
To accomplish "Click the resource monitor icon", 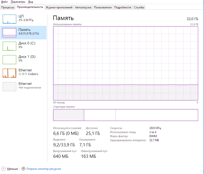I will 24,169.
